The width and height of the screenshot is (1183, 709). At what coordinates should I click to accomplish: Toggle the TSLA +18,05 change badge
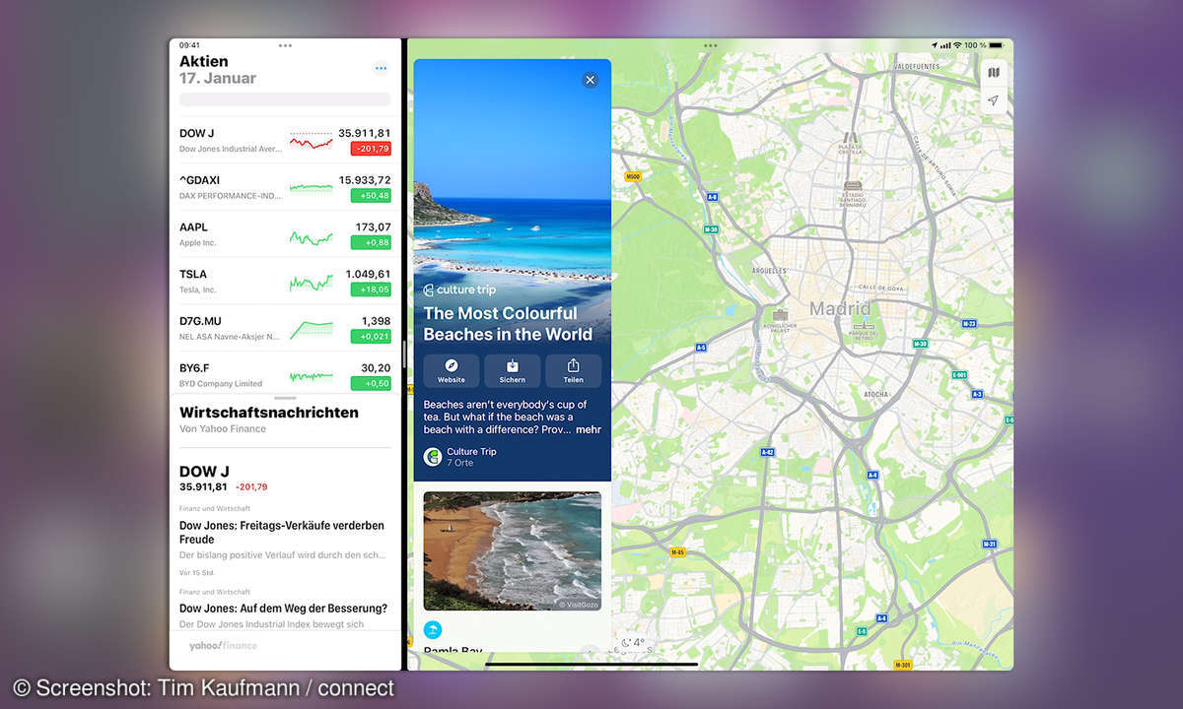click(371, 290)
